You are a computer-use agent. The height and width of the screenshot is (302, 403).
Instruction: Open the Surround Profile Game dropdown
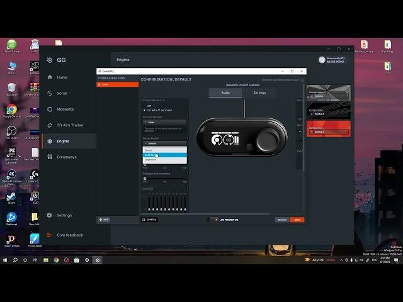click(x=165, y=122)
